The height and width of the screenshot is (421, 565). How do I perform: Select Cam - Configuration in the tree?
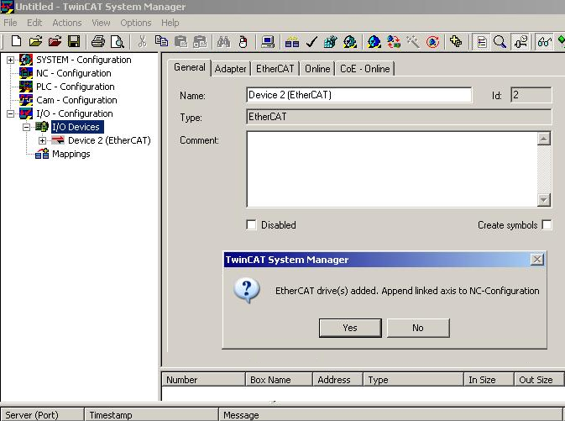(x=76, y=100)
